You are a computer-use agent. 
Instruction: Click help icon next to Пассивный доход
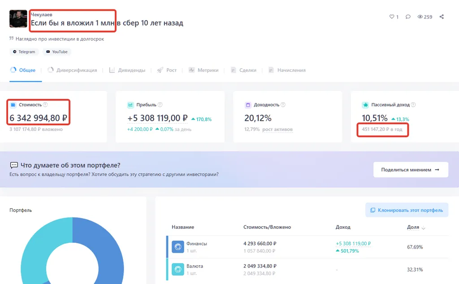pyautogui.click(x=413, y=105)
